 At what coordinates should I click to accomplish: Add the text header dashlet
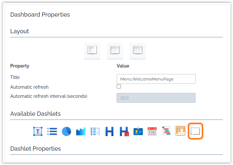38,131
